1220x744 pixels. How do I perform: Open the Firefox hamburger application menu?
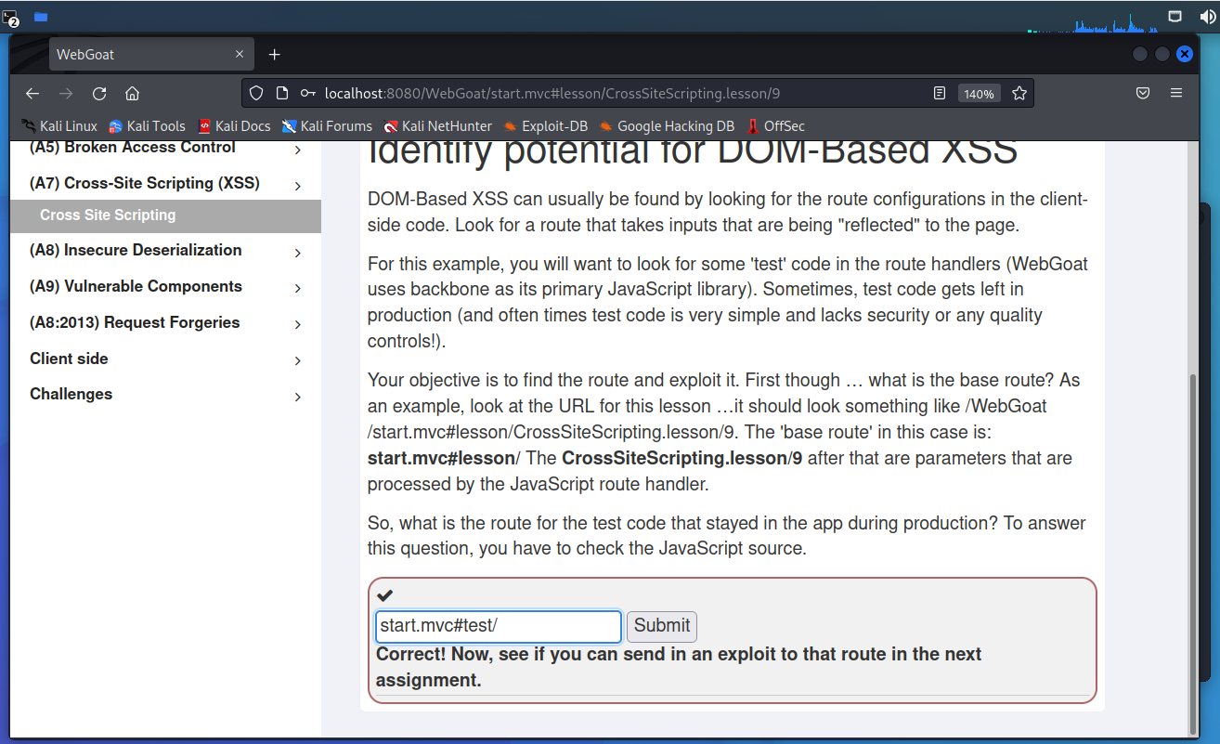coord(1176,93)
